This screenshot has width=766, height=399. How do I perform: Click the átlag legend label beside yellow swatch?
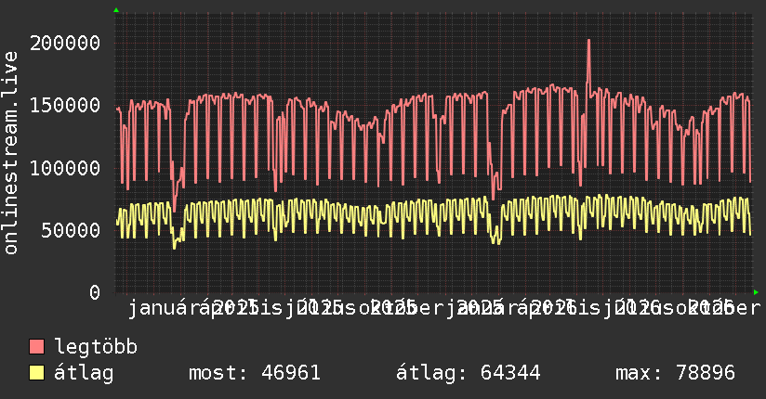[84, 373]
